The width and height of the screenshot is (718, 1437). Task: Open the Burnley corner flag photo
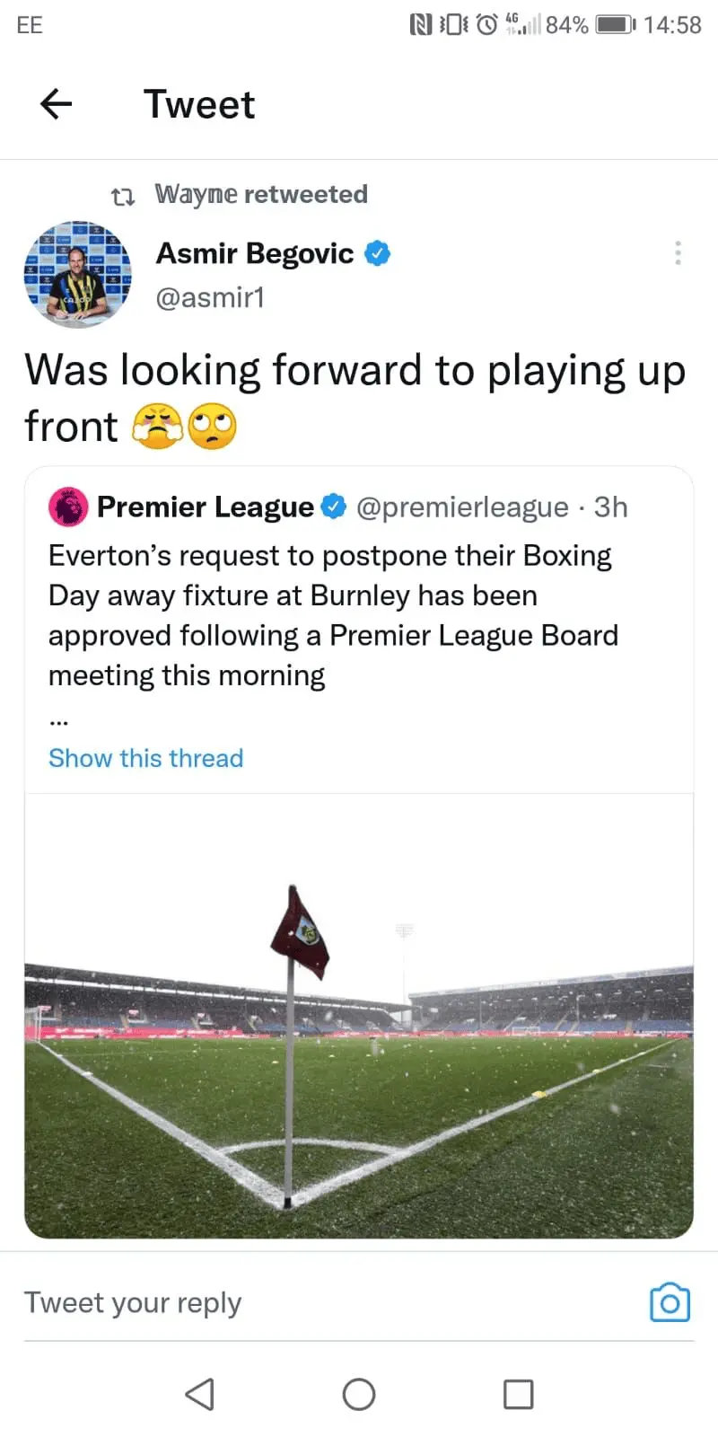[359, 1015]
